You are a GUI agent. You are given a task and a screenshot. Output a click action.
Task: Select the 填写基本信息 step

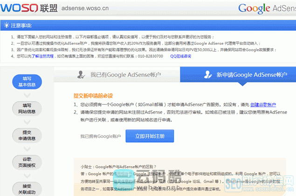pos(27,82)
